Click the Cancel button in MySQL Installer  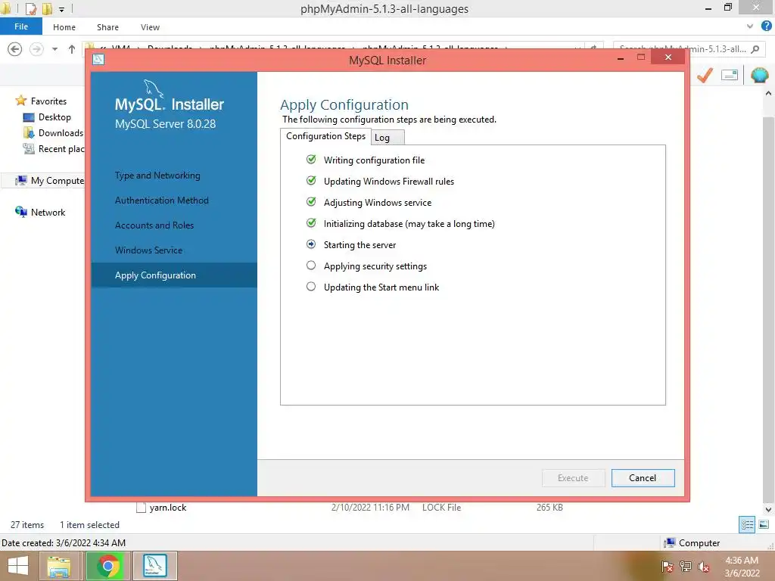[x=643, y=478]
